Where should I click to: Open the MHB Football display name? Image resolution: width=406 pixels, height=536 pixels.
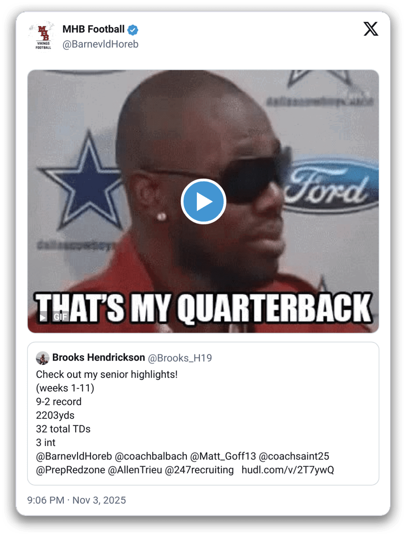coord(93,29)
